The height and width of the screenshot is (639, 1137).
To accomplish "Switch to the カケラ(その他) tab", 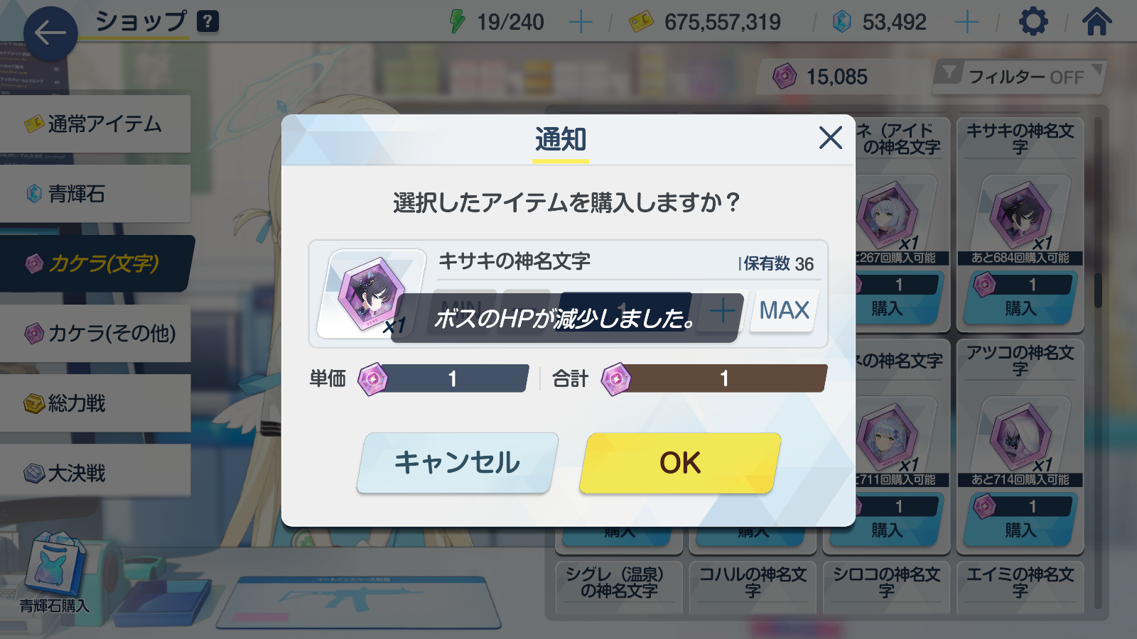I will click(95, 333).
